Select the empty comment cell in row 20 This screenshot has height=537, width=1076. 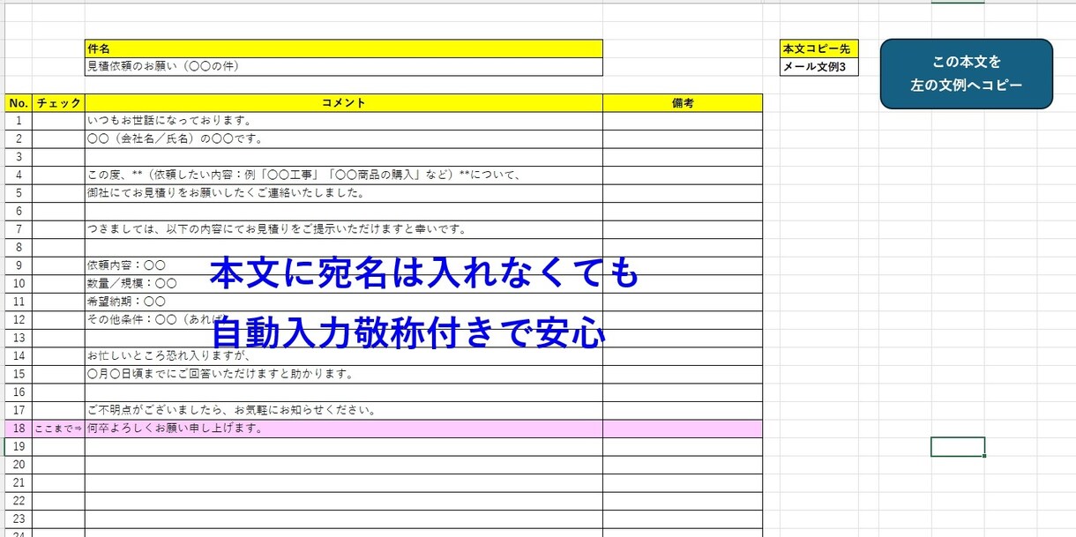(x=344, y=465)
